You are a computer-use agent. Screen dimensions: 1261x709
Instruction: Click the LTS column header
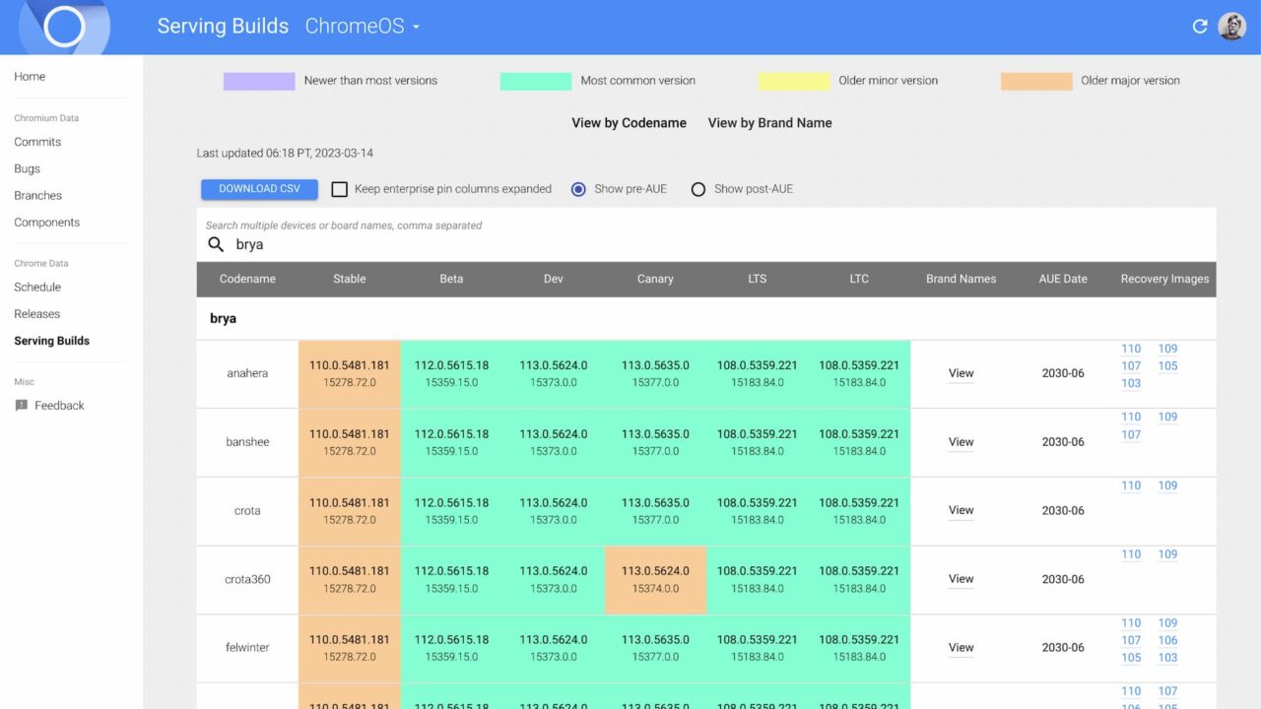click(x=757, y=280)
